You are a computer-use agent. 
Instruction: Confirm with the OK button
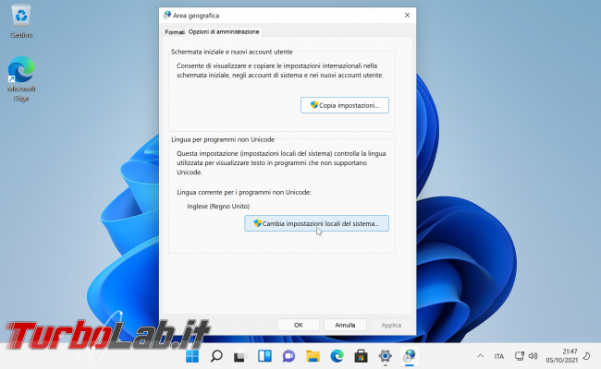pyautogui.click(x=299, y=325)
